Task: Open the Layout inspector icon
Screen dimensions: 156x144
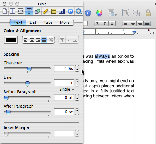Action: 13,11
